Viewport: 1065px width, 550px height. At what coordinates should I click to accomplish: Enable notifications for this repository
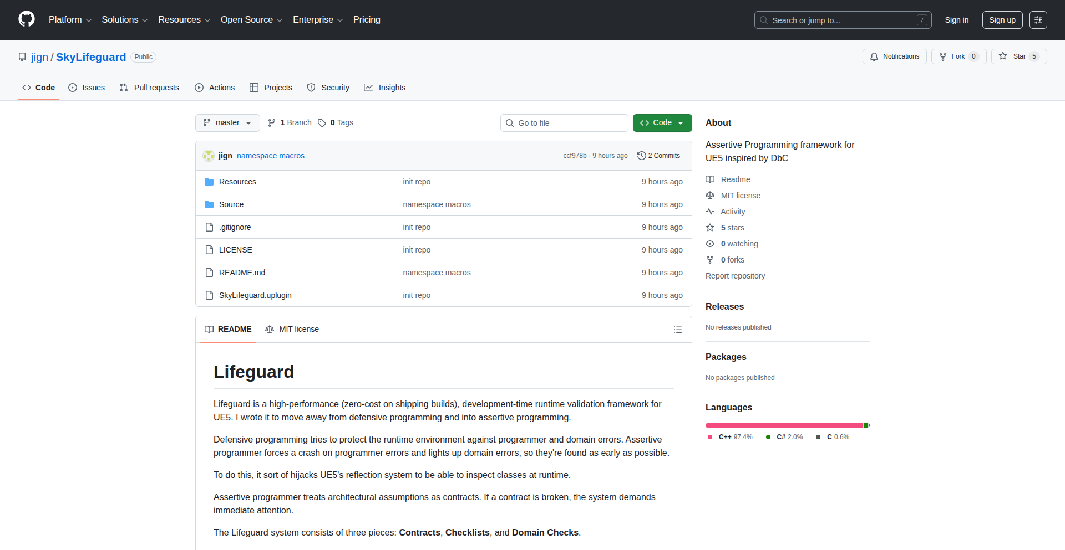click(894, 56)
